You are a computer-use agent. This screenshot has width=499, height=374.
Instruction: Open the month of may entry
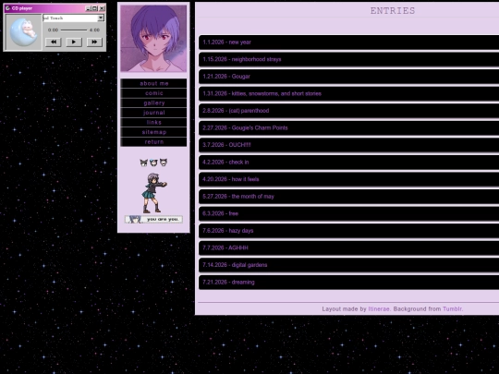[x=348, y=197]
